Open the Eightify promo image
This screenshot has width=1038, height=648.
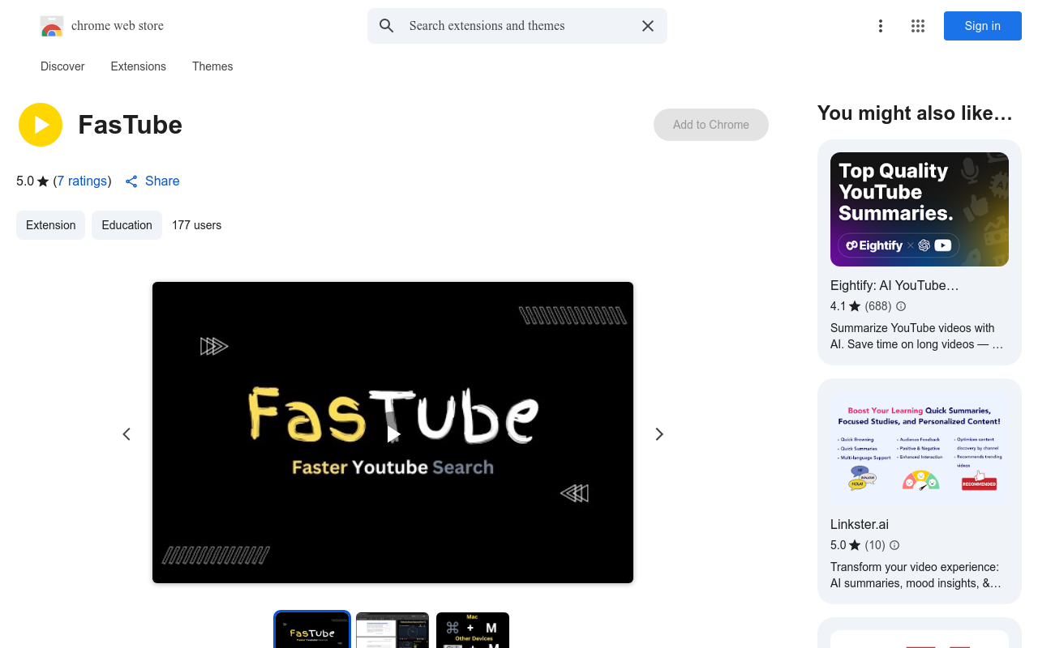(x=920, y=209)
